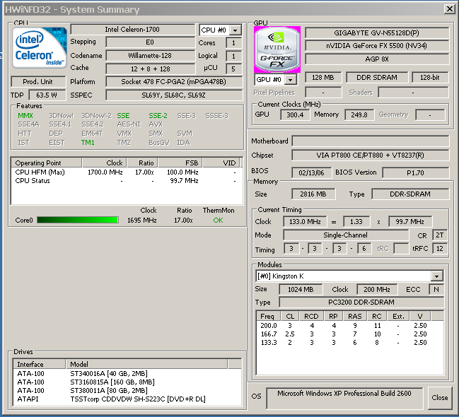The width and height of the screenshot is (459, 417).
Task: Click the SSE-2 feature label
Action: (158, 116)
